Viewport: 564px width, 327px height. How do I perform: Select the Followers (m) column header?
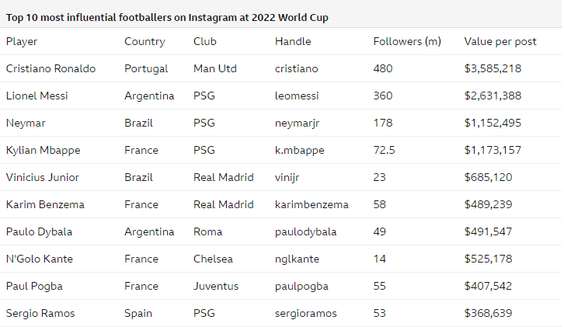[407, 42]
